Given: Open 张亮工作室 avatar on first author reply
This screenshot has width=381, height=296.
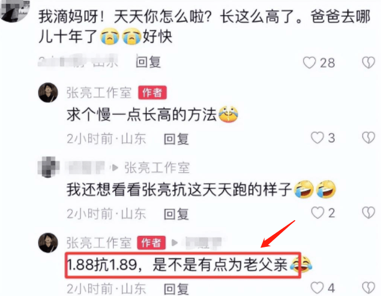Looking at the screenshot, I should [x=48, y=92].
